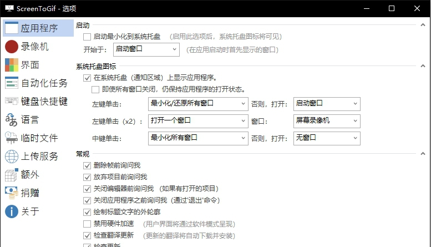Go to the 键盘快捷键 tab

coord(38,101)
